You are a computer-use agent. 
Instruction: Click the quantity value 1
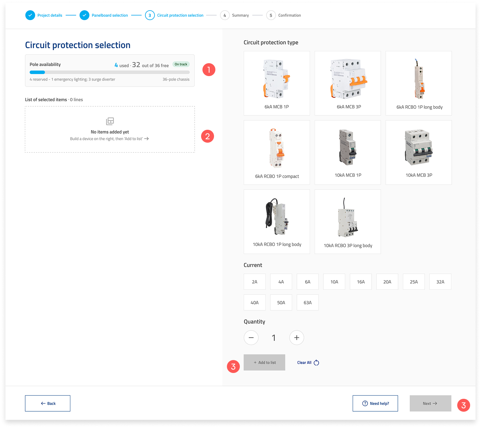[274, 338]
